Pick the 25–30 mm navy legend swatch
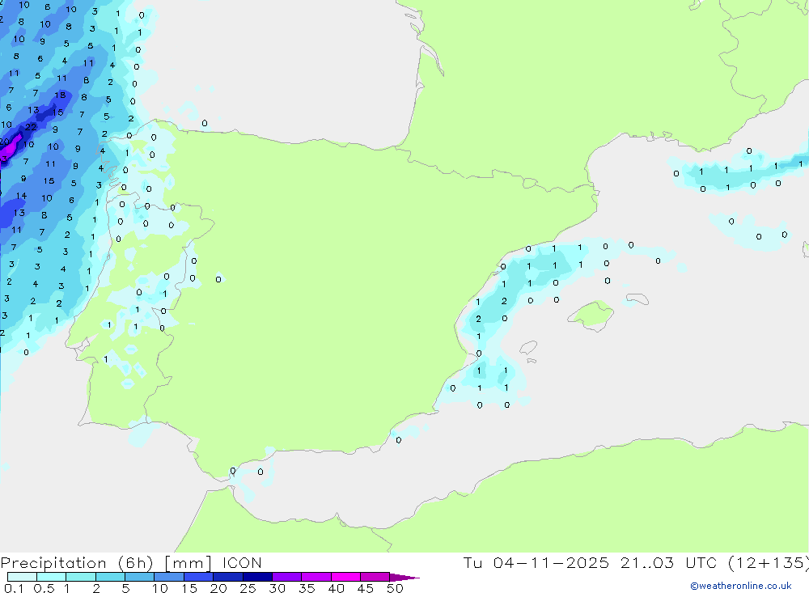Screen dimensions: 809x593 pyautogui.click(x=257, y=577)
